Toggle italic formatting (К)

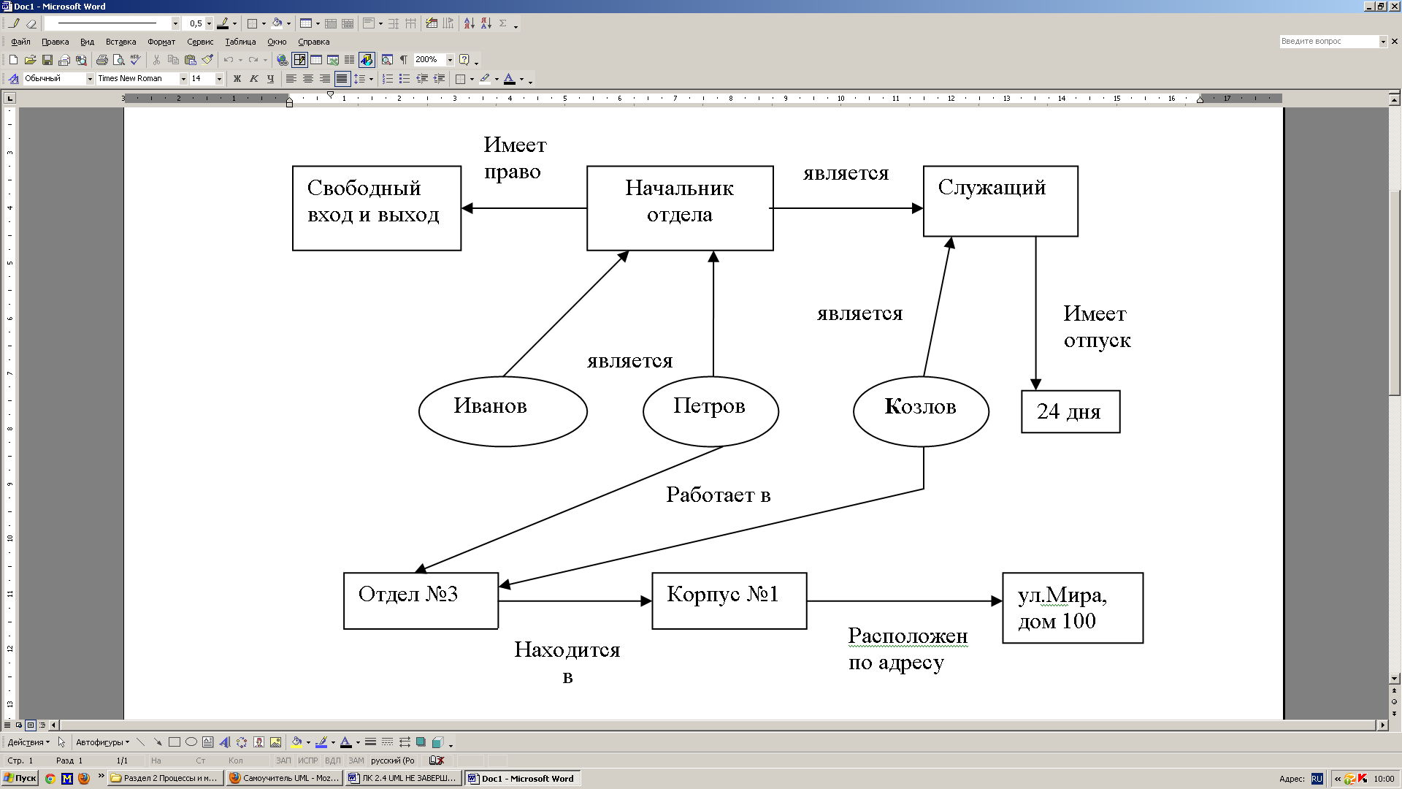254,79
